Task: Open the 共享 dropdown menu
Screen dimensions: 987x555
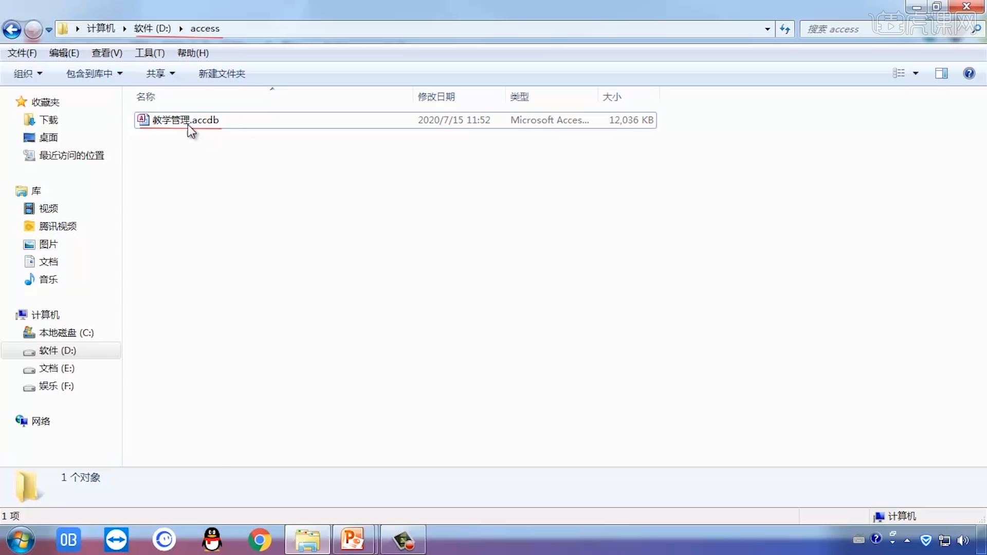Action: (x=160, y=73)
